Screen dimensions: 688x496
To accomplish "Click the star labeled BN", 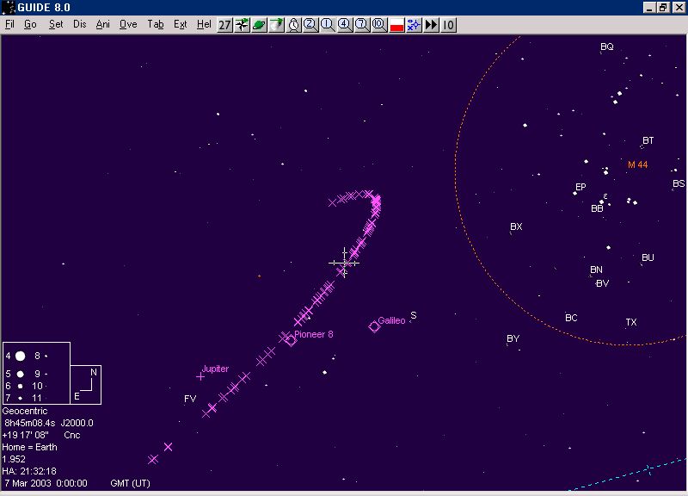I will [596, 270].
